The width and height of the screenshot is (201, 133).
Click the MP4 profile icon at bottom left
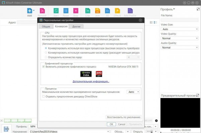click(6, 129)
